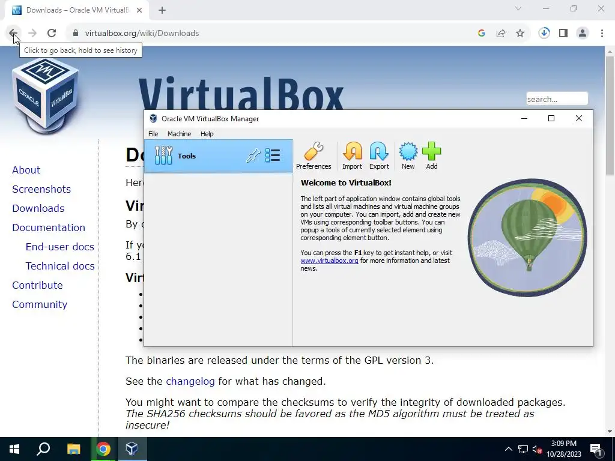Screen dimensions: 615x461
Task: Click the VirtualBox cube logo on webpage
Action: [46, 96]
